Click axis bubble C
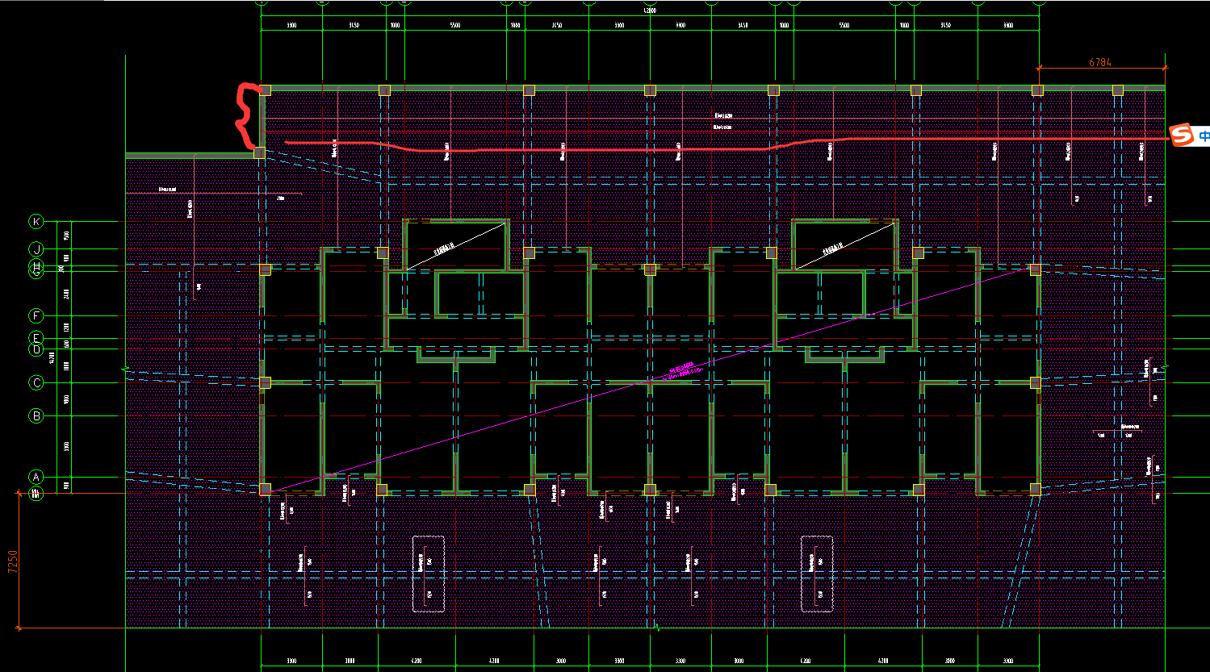 pos(36,382)
